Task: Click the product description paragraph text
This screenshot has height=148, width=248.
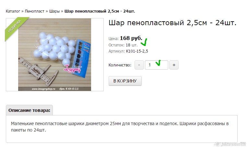Action: pyautogui.click(x=120, y=127)
